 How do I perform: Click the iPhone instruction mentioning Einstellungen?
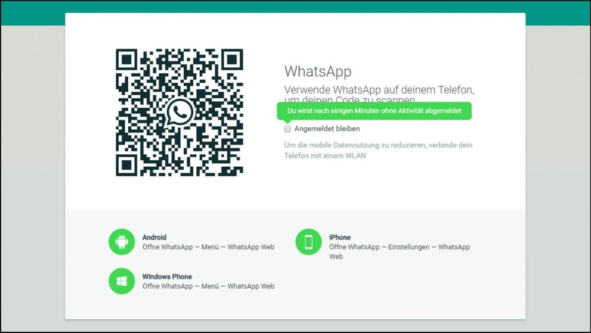399,251
